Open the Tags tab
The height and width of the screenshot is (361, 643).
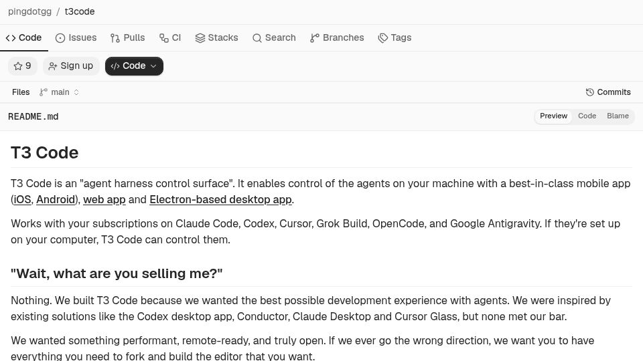tap(395, 37)
